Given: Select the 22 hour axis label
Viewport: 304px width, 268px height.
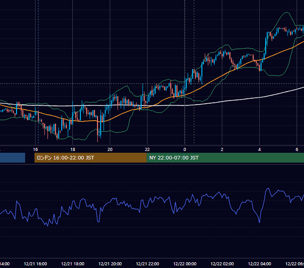Looking at the screenshot, I should coord(148,150).
